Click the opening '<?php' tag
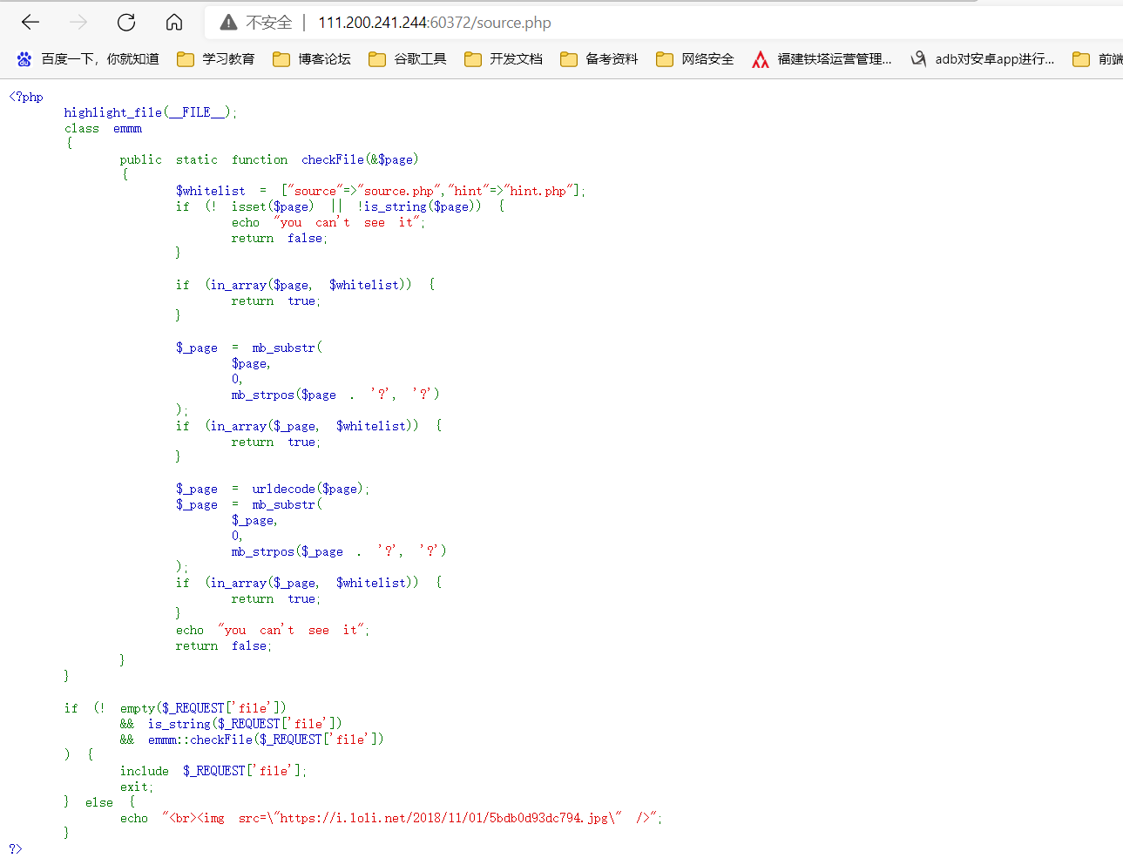Screen dimensions: 1123x858 tap(26, 97)
